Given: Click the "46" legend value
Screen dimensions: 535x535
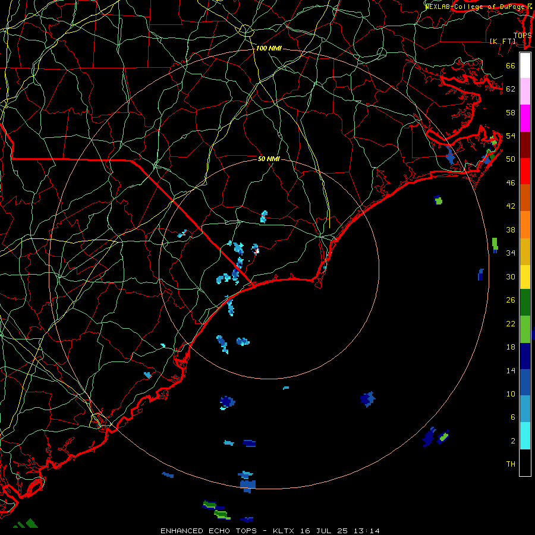Looking at the screenshot, I should (511, 183).
